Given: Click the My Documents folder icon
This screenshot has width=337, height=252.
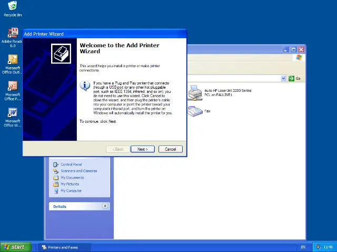Looking at the screenshot, I should (56, 177).
